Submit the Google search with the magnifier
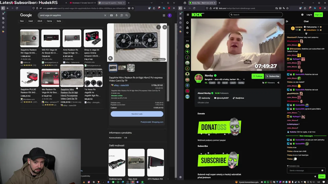 click(127, 15)
